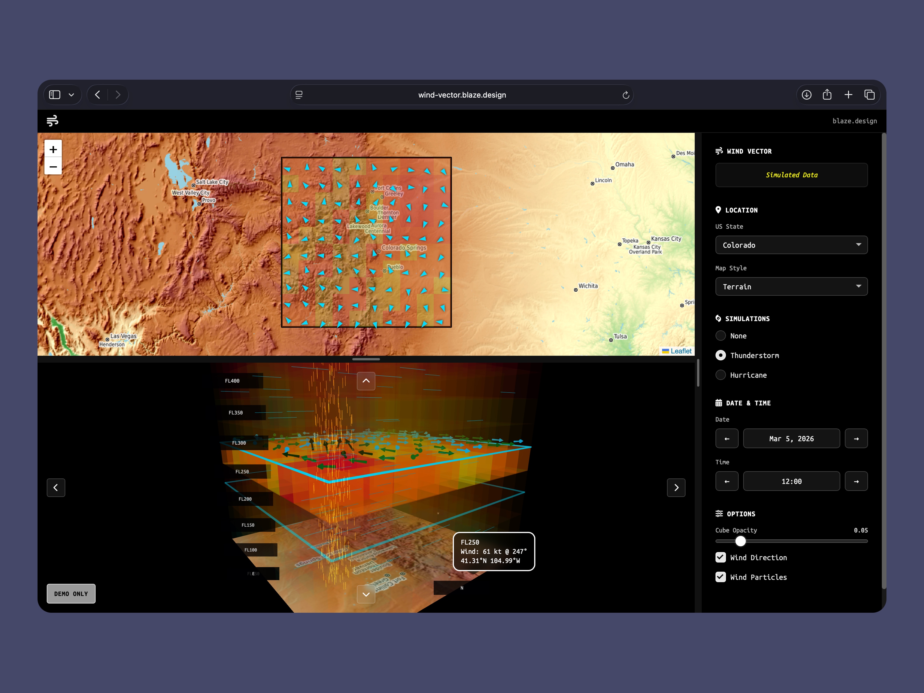The image size is (924, 693).
Task: Rotate 3D cube view left
Action: click(56, 487)
